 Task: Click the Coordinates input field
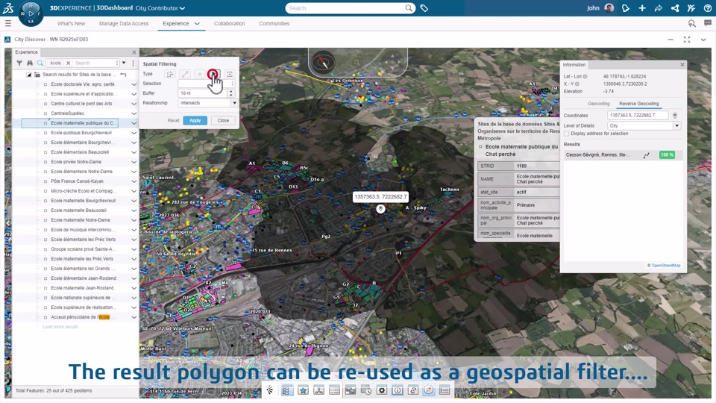point(638,116)
